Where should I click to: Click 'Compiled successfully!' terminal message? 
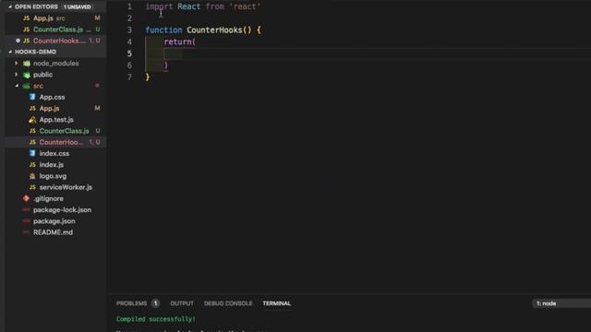[156, 319]
